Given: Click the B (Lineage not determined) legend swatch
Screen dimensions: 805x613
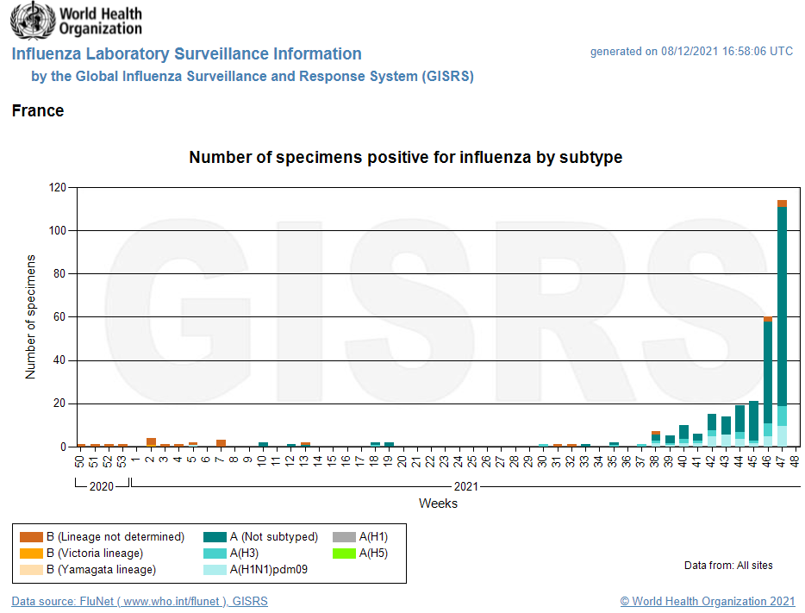Looking at the screenshot, I should click(x=31, y=536).
